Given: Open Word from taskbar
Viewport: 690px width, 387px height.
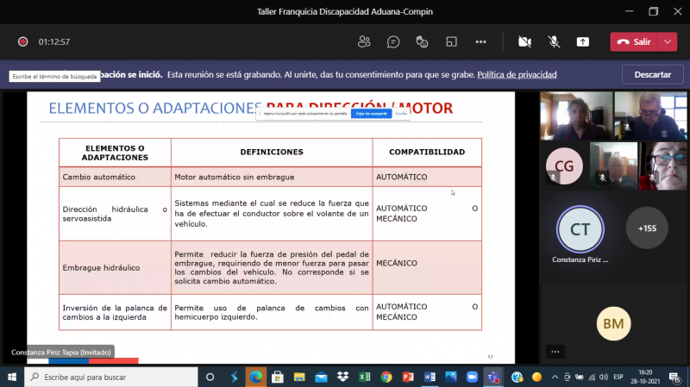Looking at the screenshot, I should pyautogui.click(x=430, y=377).
